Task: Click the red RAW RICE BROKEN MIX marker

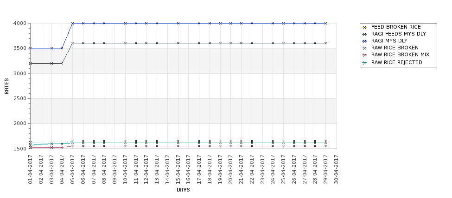Action: tap(364, 55)
